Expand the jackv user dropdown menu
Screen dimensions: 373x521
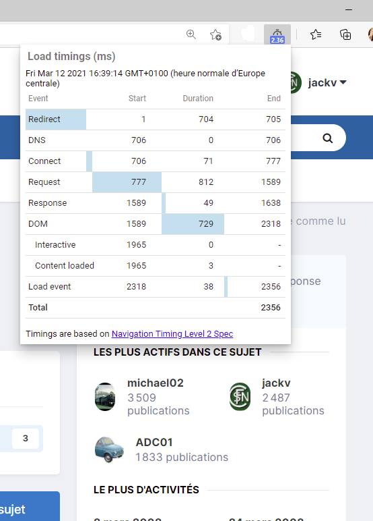pyautogui.click(x=327, y=82)
